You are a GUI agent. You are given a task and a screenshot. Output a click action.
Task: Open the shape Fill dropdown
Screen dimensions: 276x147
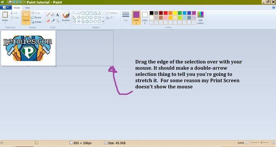coord(110,17)
